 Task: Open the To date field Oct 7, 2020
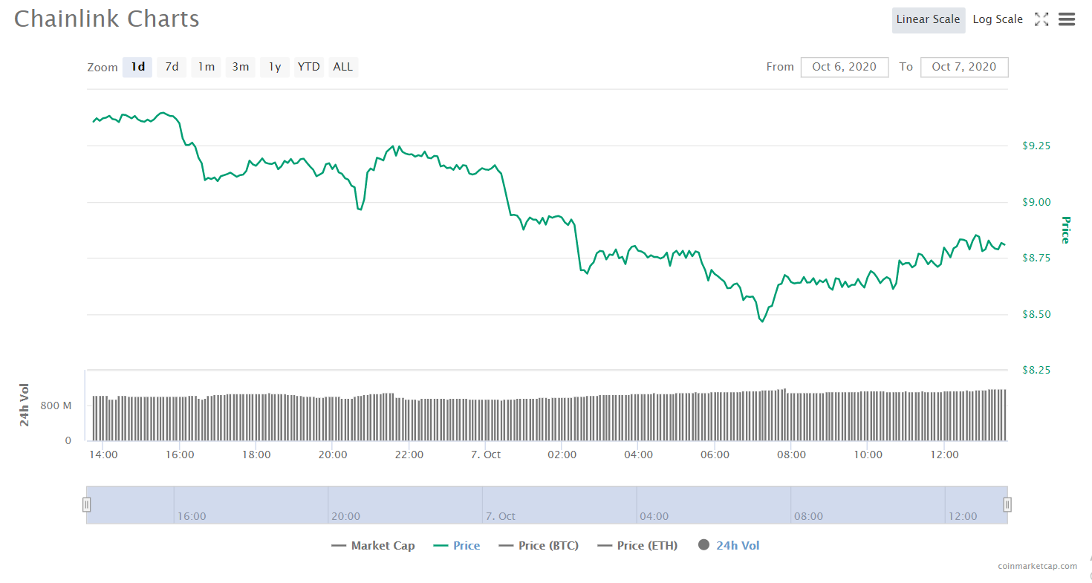pos(964,67)
